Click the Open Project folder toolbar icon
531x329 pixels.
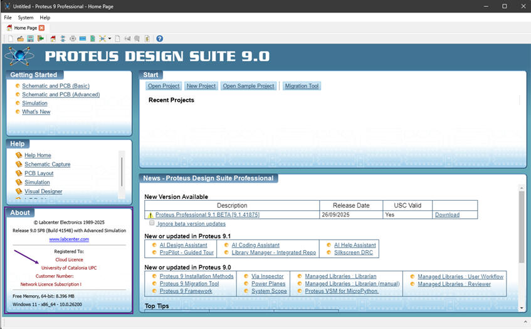[x=20, y=39]
